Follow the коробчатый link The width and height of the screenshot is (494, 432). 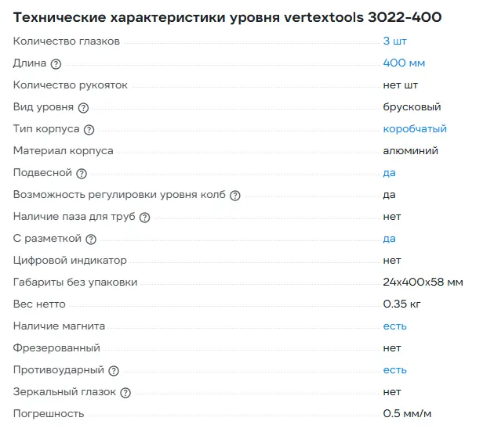pyautogui.click(x=415, y=128)
